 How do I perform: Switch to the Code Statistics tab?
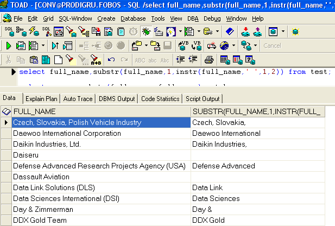click(x=160, y=99)
